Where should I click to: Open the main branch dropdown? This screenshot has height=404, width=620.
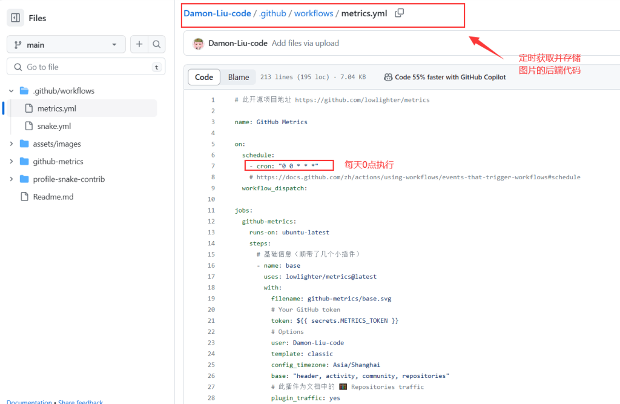pos(65,44)
